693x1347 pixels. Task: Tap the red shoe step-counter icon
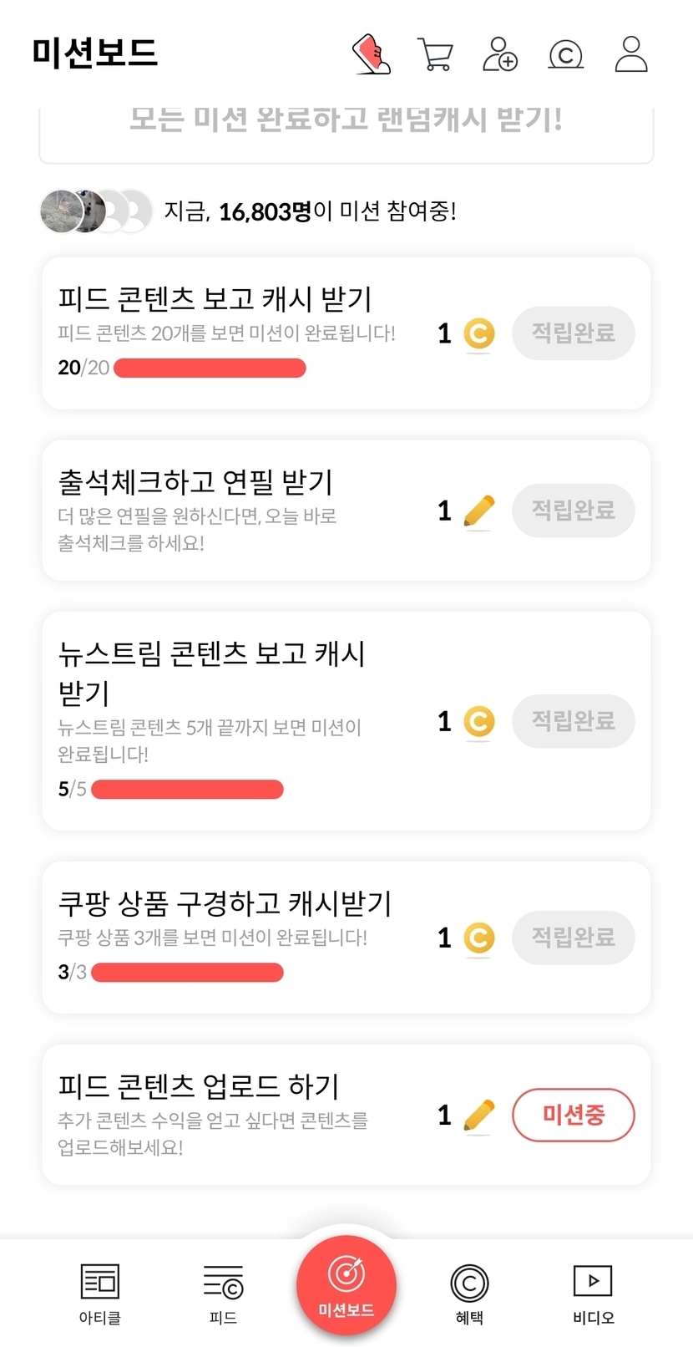[x=372, y=54]
